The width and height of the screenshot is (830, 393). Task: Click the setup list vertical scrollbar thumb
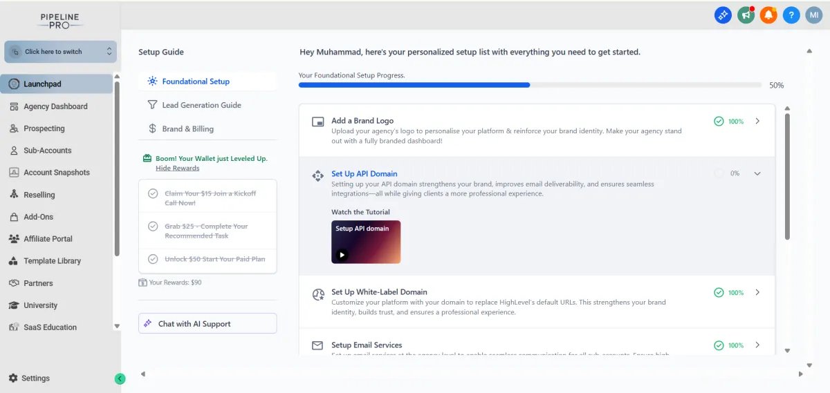(787, 177)
